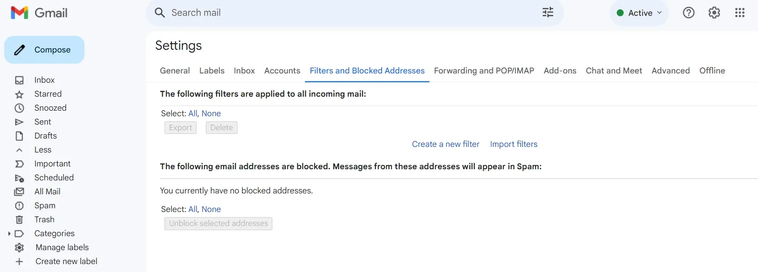Open the Google apps grid icon
This screenshot has height=272, width=758.
(740, 13)
